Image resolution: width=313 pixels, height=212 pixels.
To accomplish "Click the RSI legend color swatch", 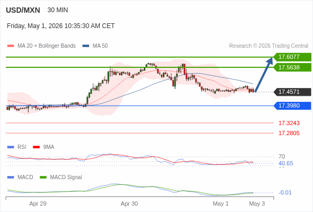I will [11, 147].
